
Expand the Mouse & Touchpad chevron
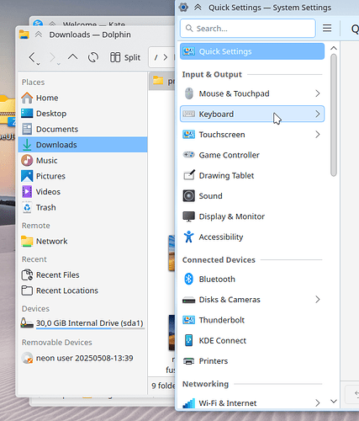(x=318, y=93)
